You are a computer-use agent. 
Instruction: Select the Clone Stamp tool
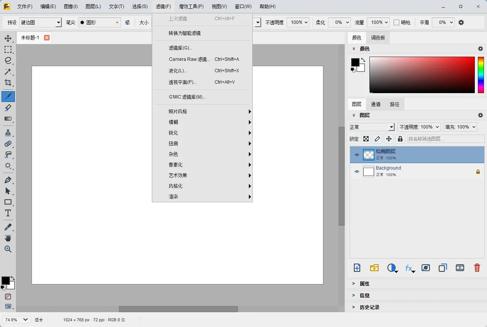pyautogui.click(x=8, y=133)
